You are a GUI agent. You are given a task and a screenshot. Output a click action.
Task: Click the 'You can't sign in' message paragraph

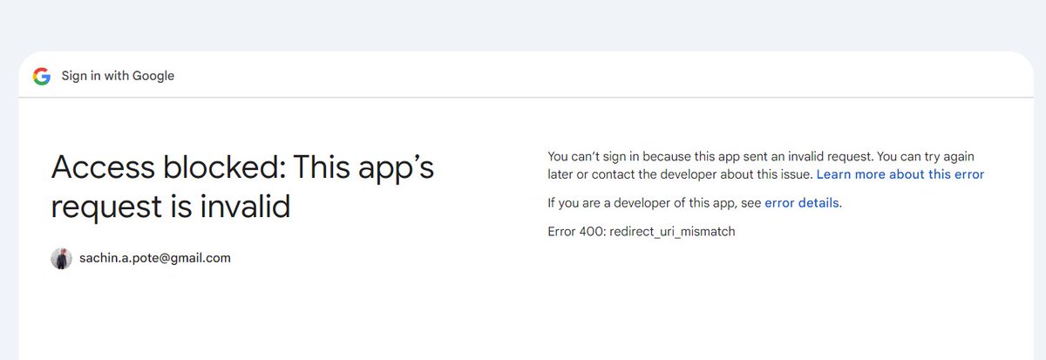[x=766, y=166]
